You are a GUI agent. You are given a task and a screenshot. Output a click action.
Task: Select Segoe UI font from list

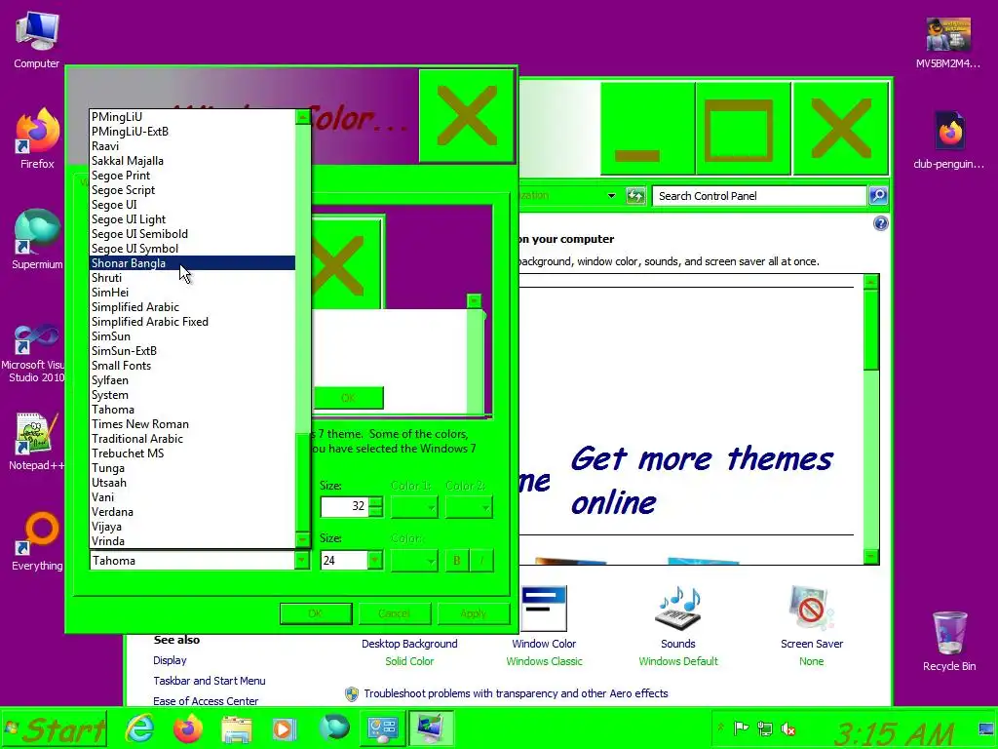click(192, 205)
